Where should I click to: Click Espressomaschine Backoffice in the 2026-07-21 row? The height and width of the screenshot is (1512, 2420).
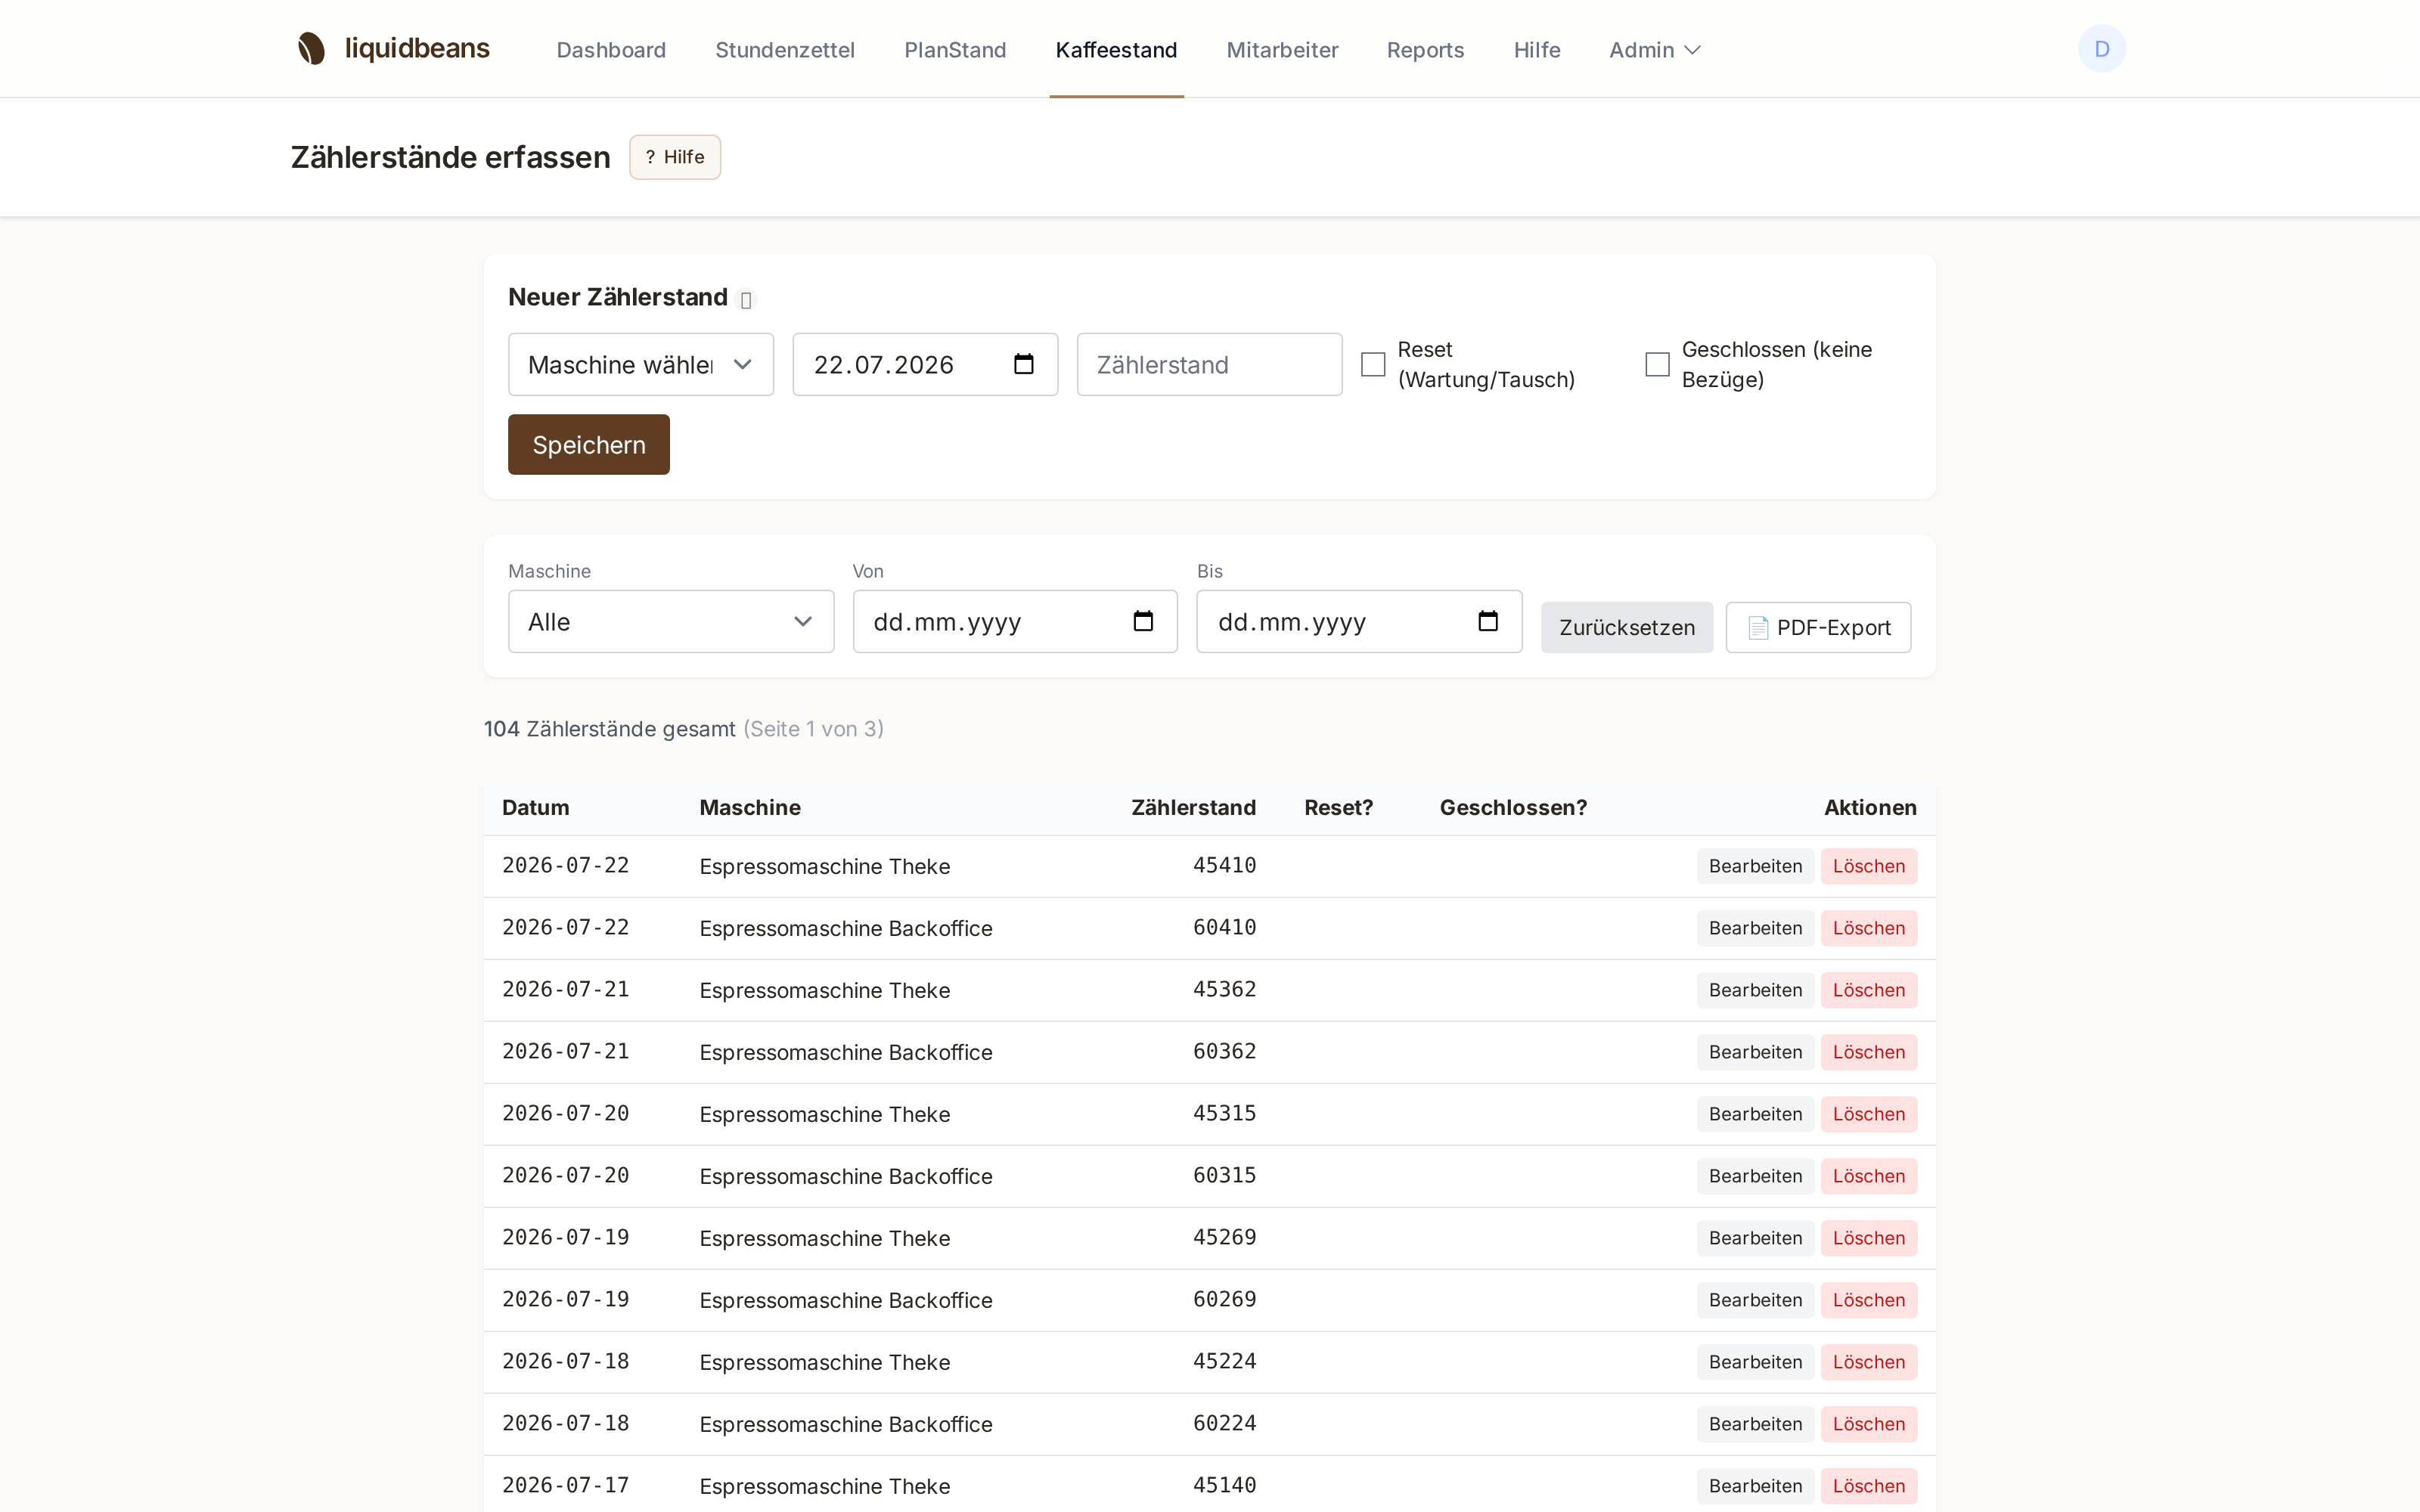tap(846, 1052)
